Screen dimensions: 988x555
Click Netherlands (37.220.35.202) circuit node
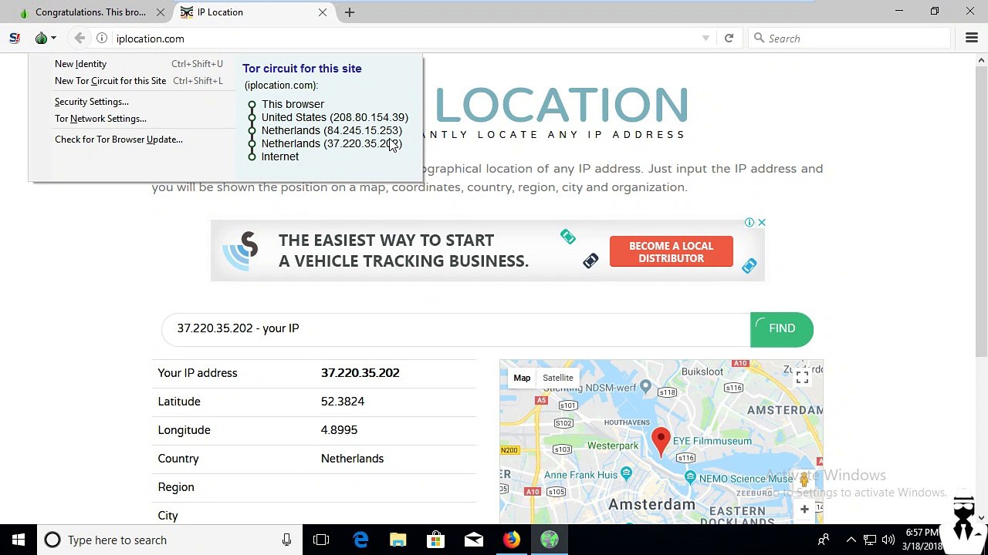pos(331,143)
